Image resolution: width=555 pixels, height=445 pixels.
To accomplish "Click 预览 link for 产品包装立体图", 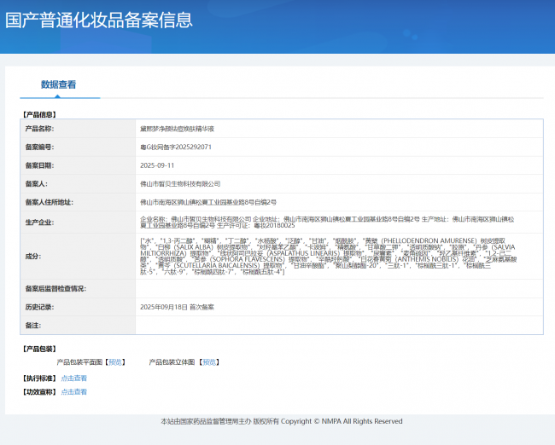I will (x=209, y=362).
